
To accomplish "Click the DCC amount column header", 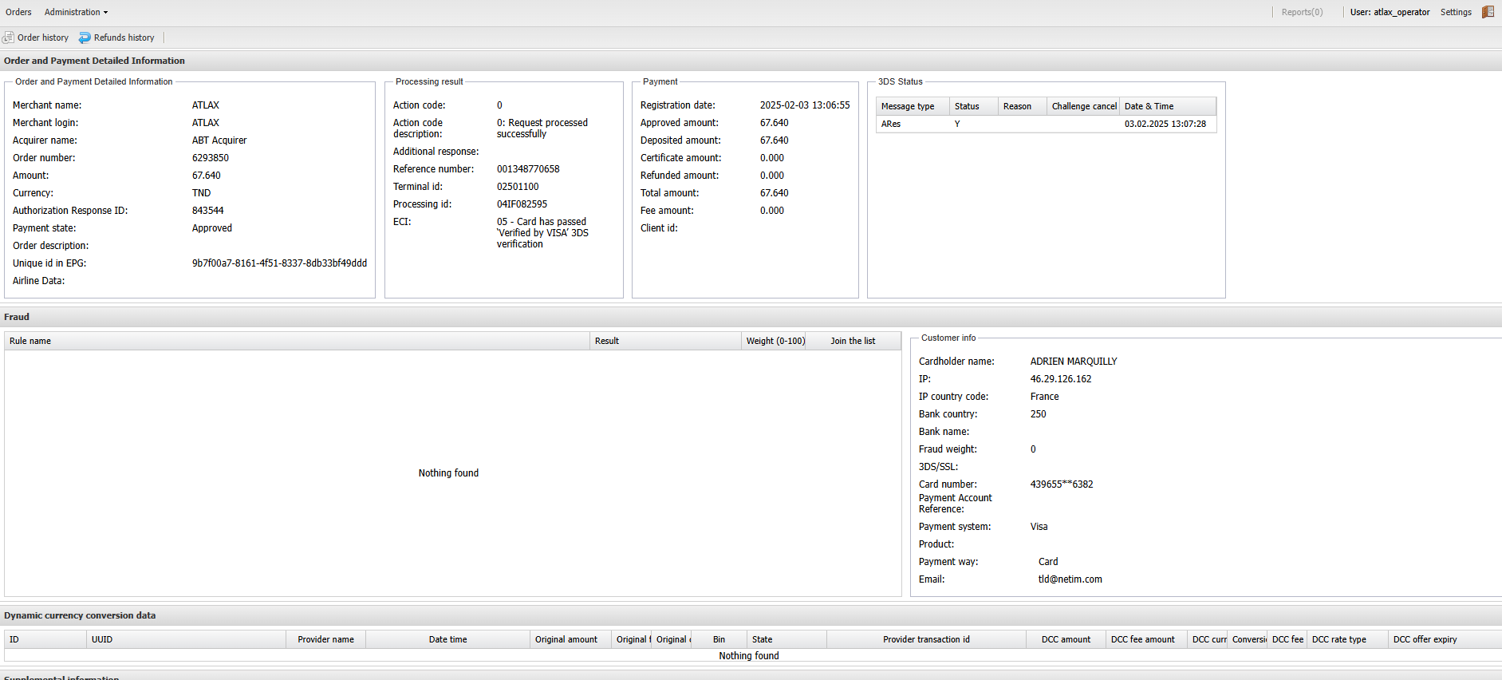I will tap(1066, 639).
